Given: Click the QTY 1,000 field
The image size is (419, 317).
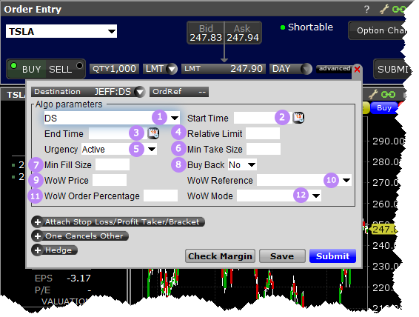Looking at the screenshot, I should (x=114, y=69).
